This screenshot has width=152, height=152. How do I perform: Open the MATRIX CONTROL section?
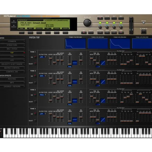12,68
